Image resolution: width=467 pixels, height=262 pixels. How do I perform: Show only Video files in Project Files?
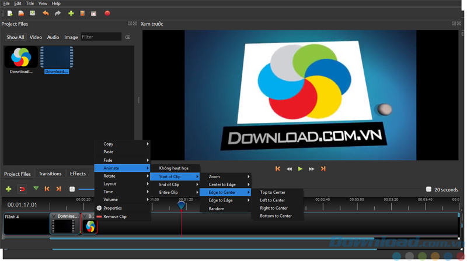(36, 37)
